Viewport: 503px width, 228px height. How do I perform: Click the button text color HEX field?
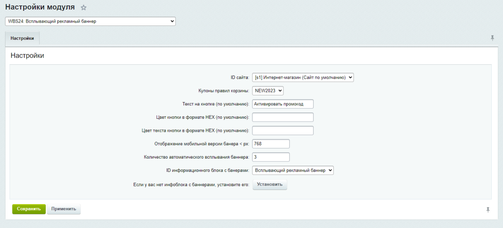point(283,131)
